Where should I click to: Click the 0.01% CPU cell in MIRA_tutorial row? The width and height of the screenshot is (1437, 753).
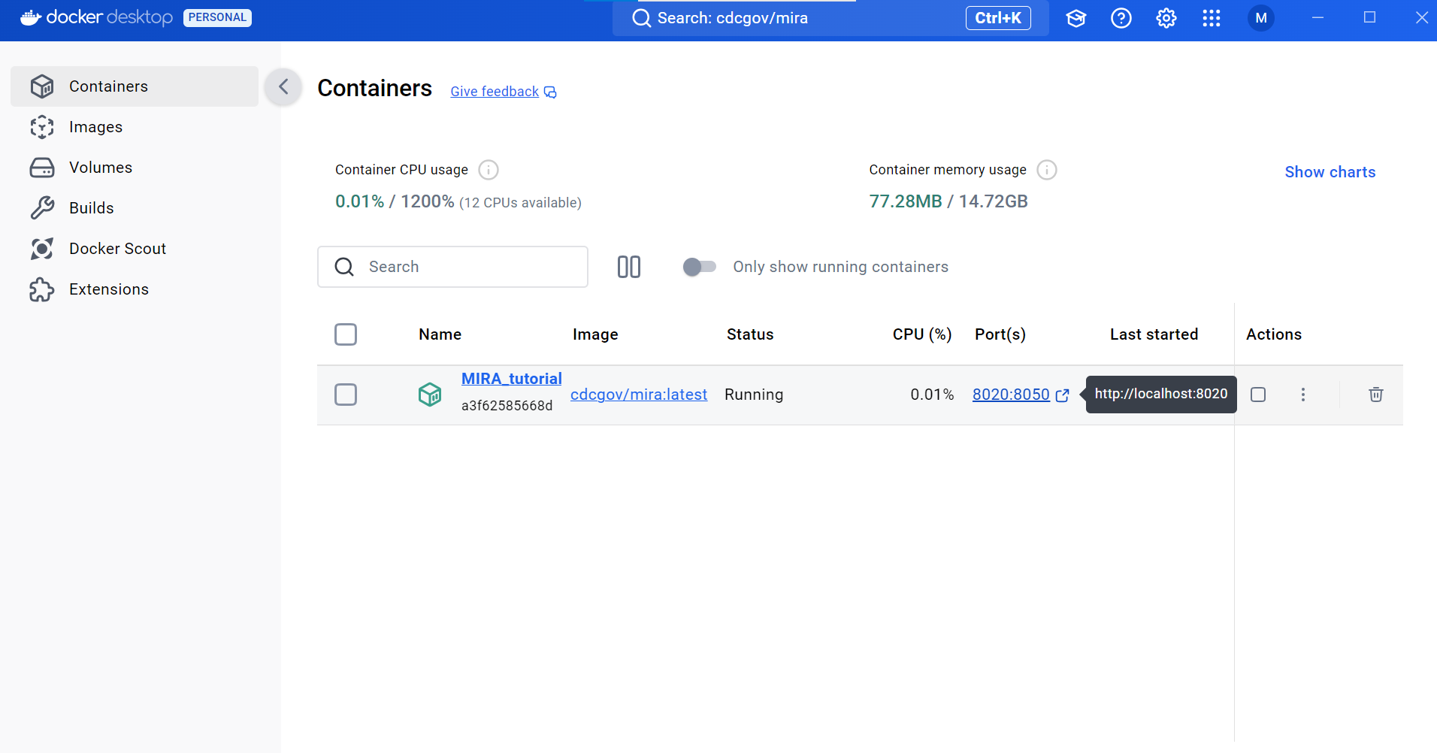point(932,395)
